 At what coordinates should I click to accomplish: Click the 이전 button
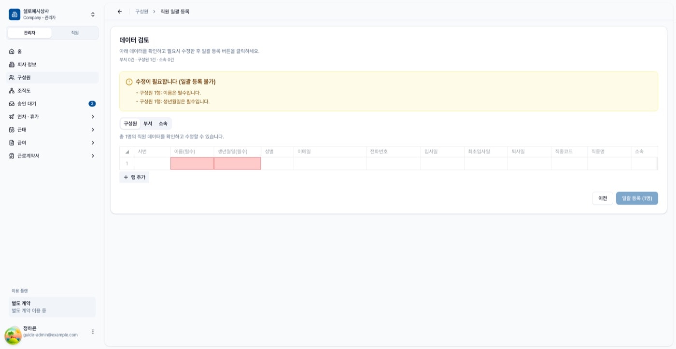click(603, 198)
